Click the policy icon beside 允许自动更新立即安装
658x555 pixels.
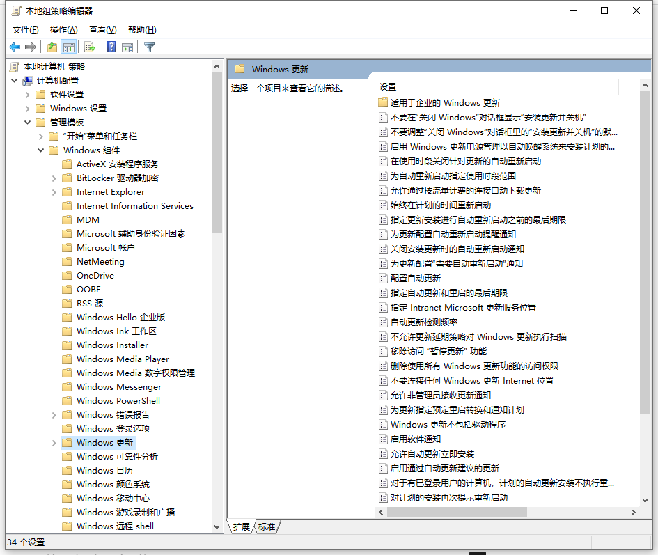[x=383, y=454]
